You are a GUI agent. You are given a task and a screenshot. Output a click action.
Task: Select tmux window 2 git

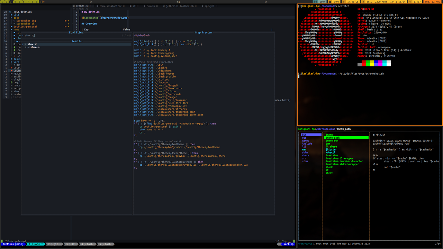[x=55, y=244]
